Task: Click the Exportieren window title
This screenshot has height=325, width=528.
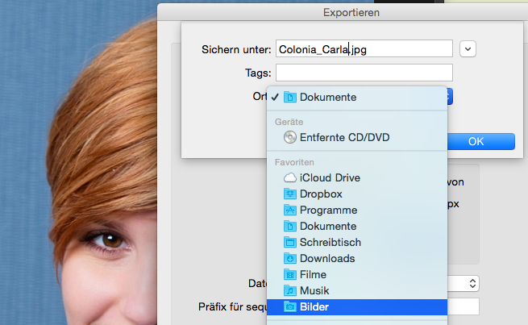Action: [x=351, y=12]
